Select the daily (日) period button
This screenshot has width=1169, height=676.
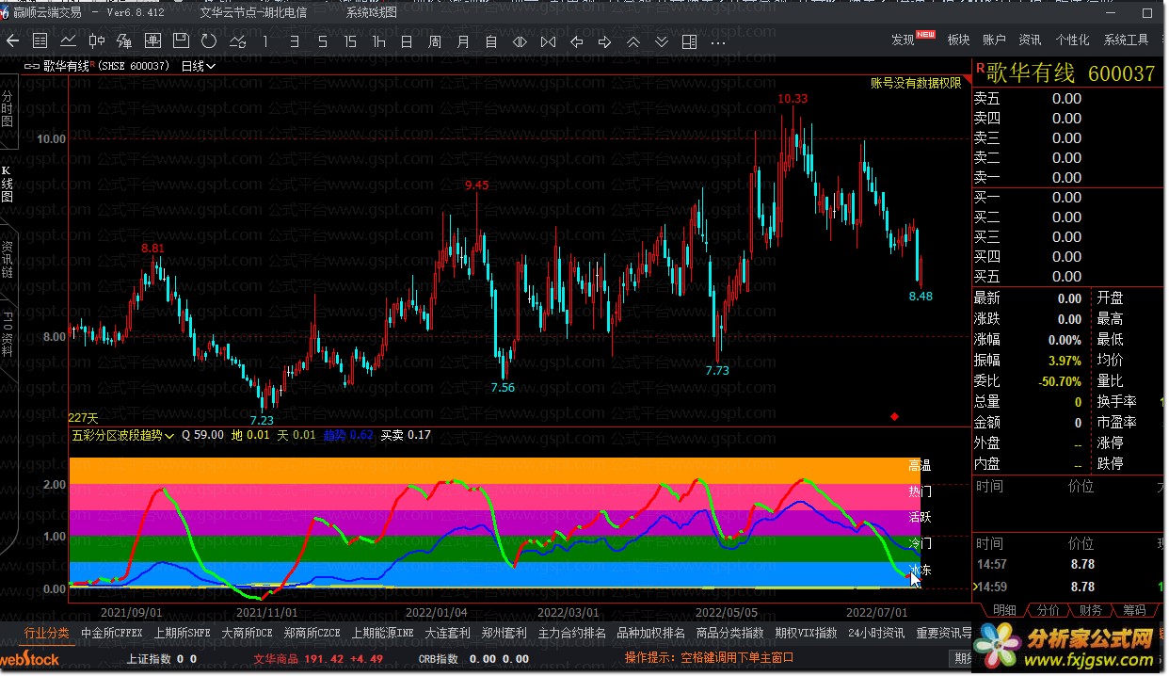pos(407,41)
